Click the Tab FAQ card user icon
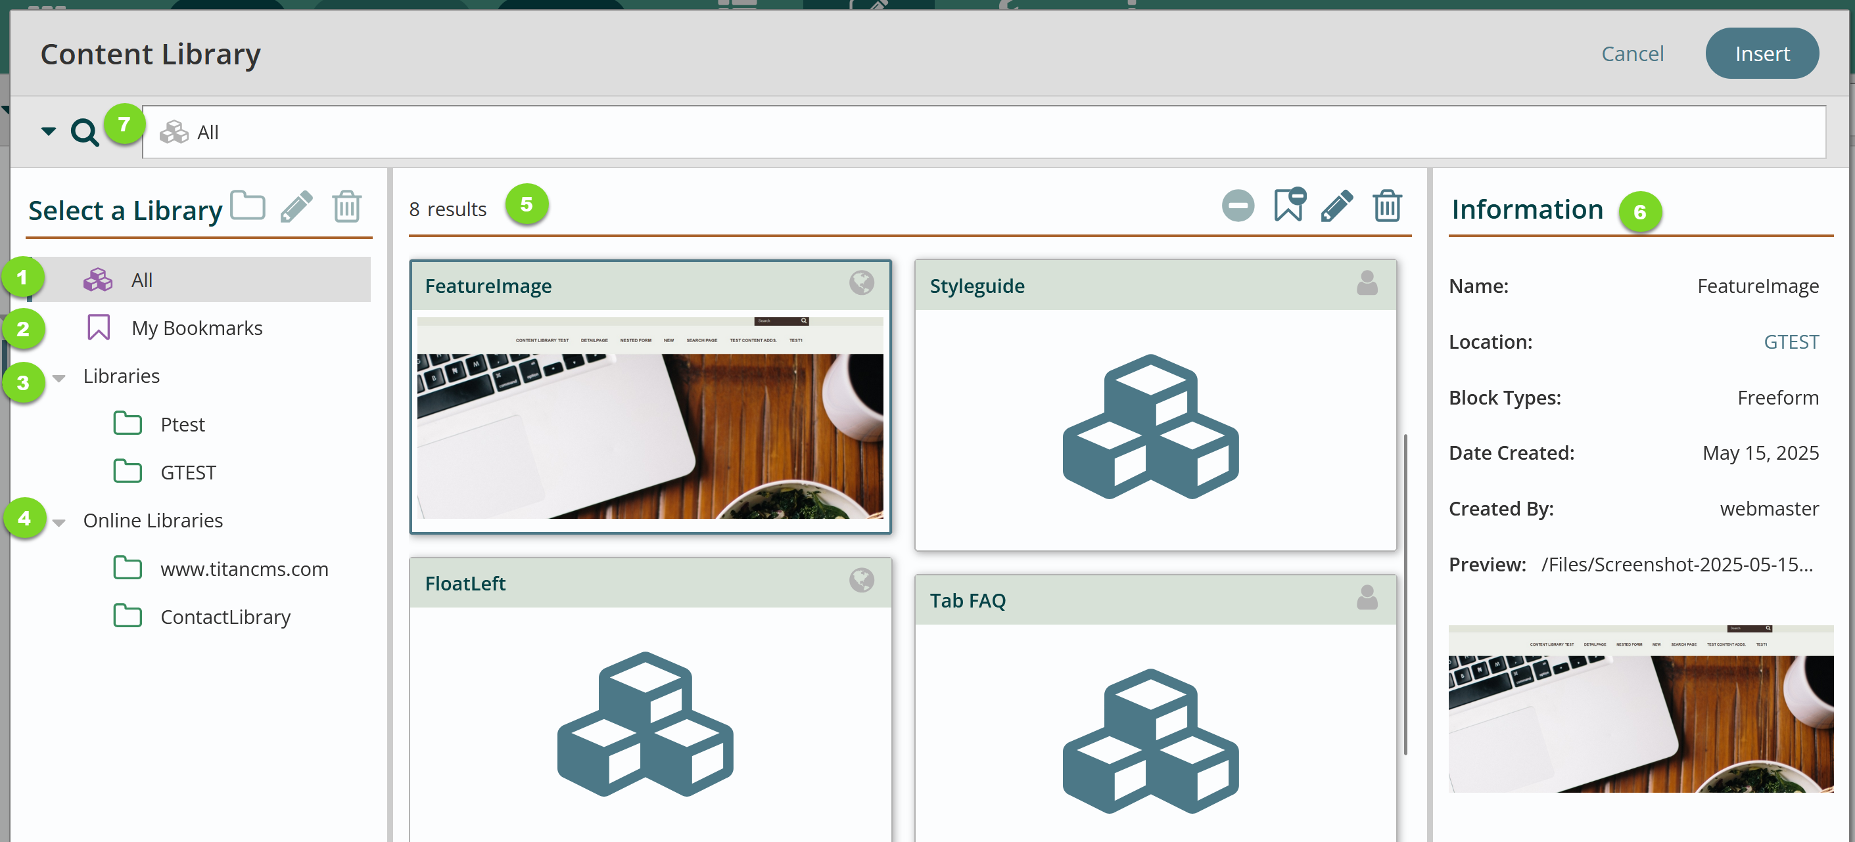Viewport: 1855px width, 842px height. coord(1367,597)
